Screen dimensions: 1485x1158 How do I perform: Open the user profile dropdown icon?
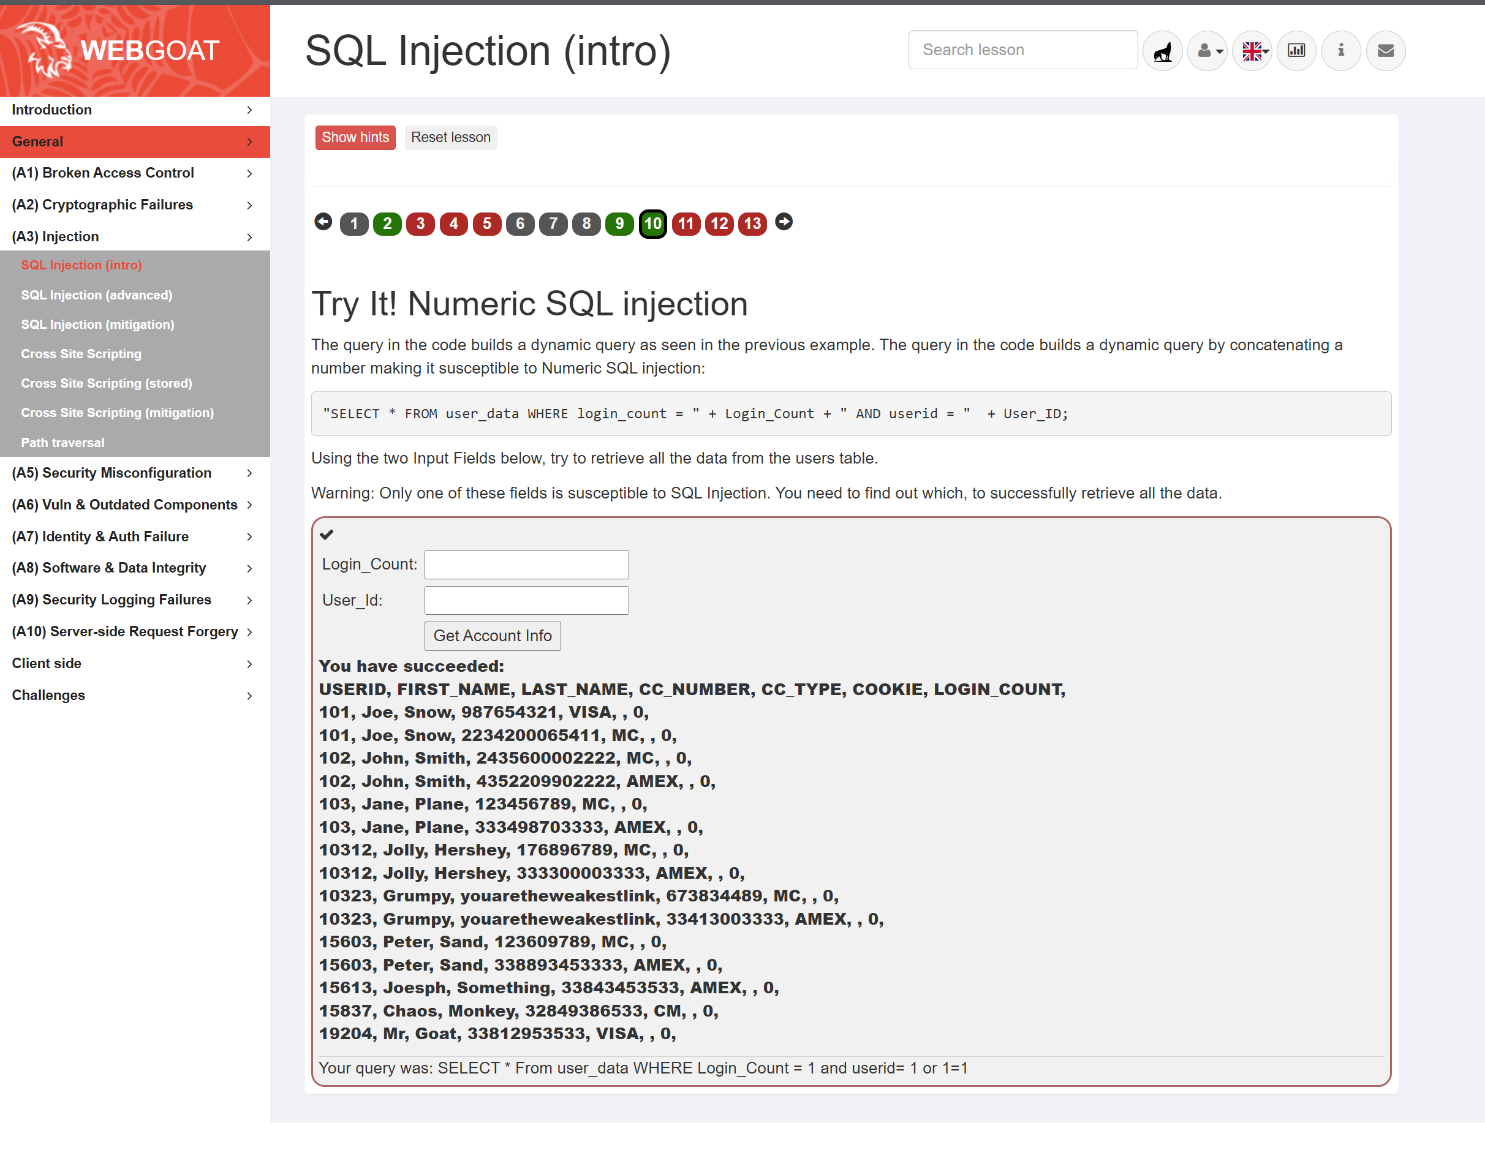1207,50
